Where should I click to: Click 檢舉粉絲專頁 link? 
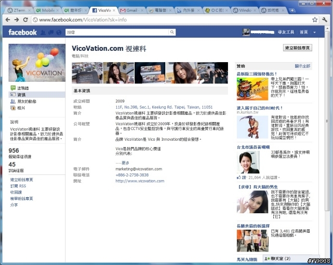click(21, 199)
